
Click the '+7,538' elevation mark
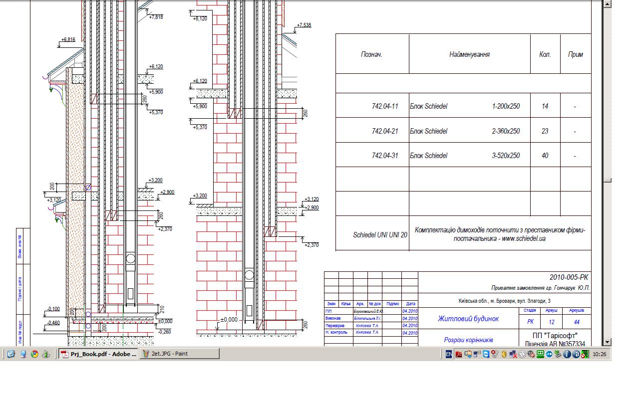click(304, 25)
